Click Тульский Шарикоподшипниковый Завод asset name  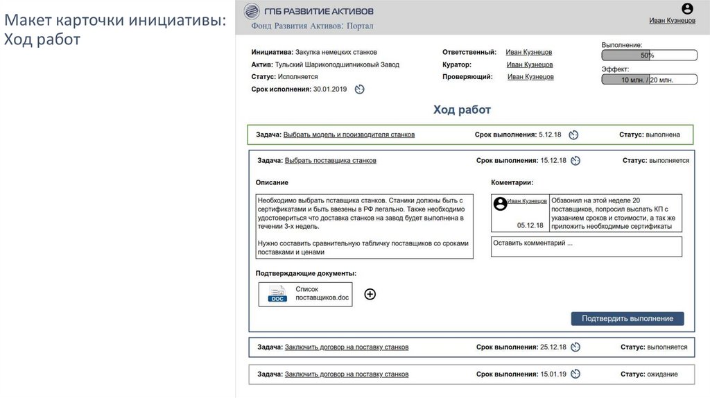(337, 64)
